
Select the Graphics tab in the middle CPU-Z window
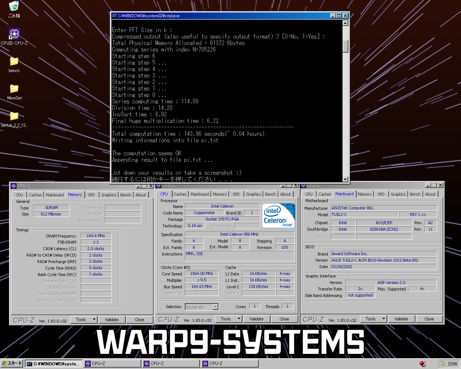point(254,194)
